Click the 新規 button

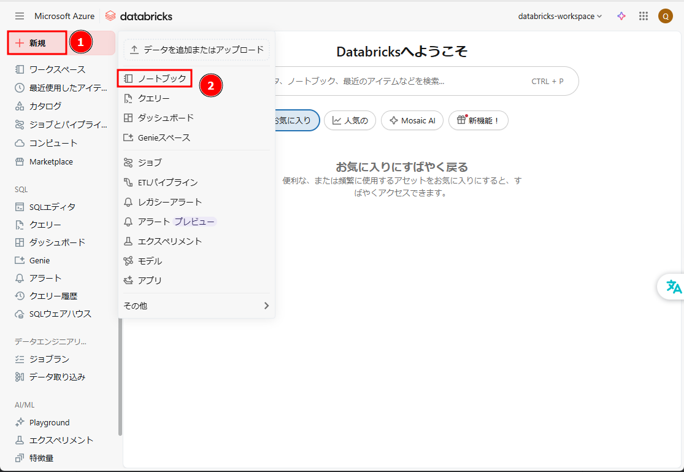coord(37,43)
